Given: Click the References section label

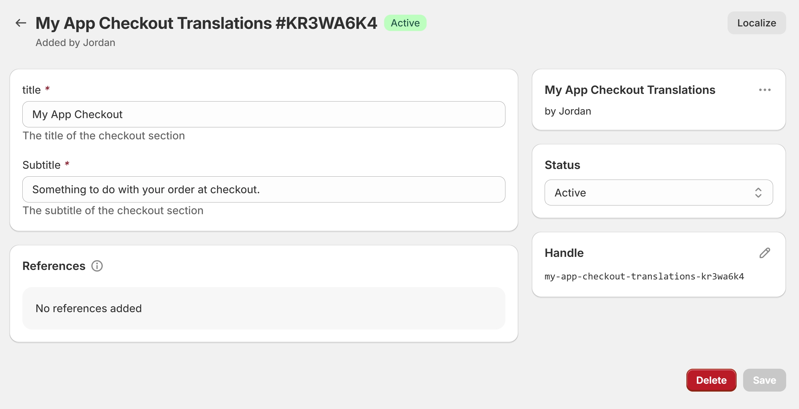Looking at the screenshot, I should pyautogui.click(x=53, y=266).
